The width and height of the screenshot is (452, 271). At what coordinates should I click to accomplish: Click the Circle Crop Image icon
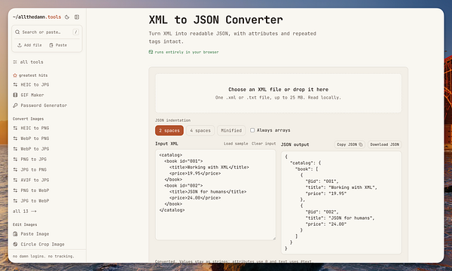pyautogui.click(x=15, y=244)
